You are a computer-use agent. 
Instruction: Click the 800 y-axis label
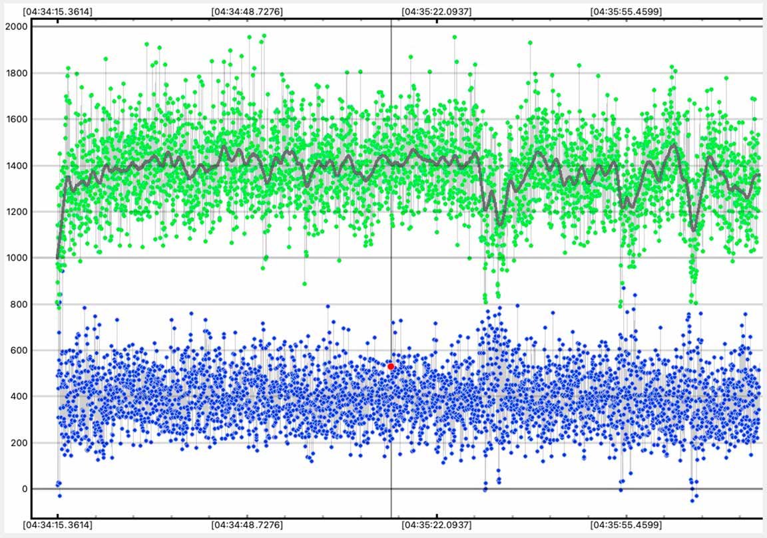[18, 305]
